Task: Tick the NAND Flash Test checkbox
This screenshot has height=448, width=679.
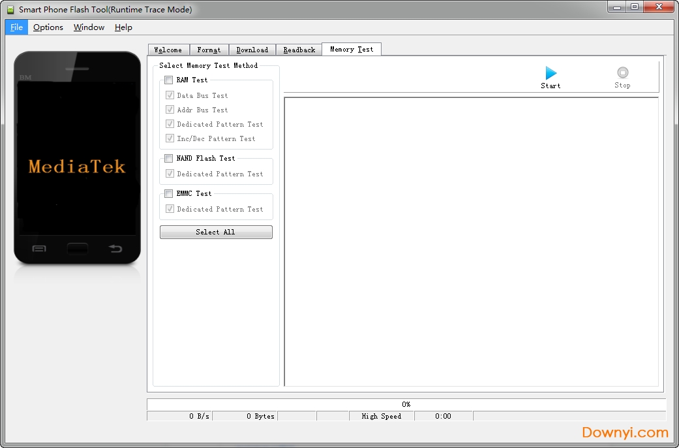Action: pos(169,159)
